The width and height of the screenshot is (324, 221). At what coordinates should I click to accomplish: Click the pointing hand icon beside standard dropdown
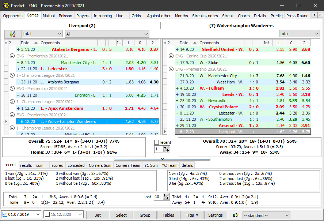click(x=236, y=215)
